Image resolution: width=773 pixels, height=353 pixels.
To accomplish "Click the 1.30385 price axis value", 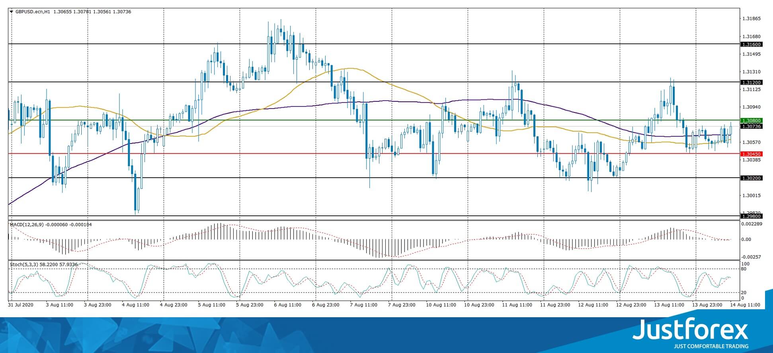I will [x=752, y=160].
